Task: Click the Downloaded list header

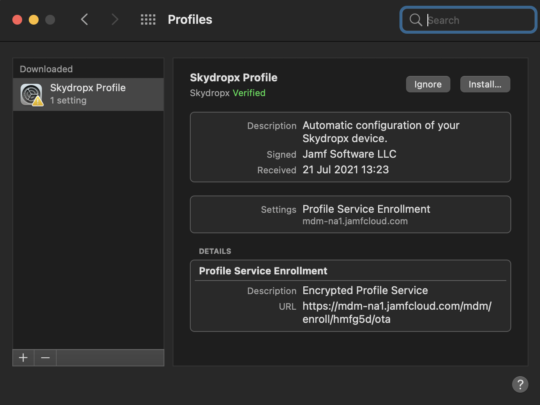Action: pos(46,69)
